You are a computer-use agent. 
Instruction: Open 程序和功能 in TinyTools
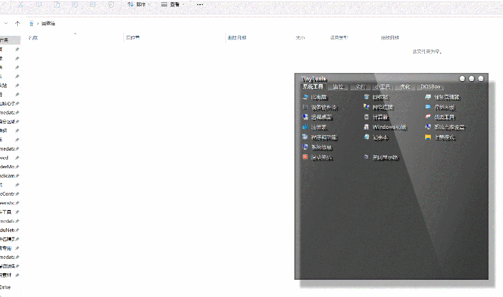[320, 137]
